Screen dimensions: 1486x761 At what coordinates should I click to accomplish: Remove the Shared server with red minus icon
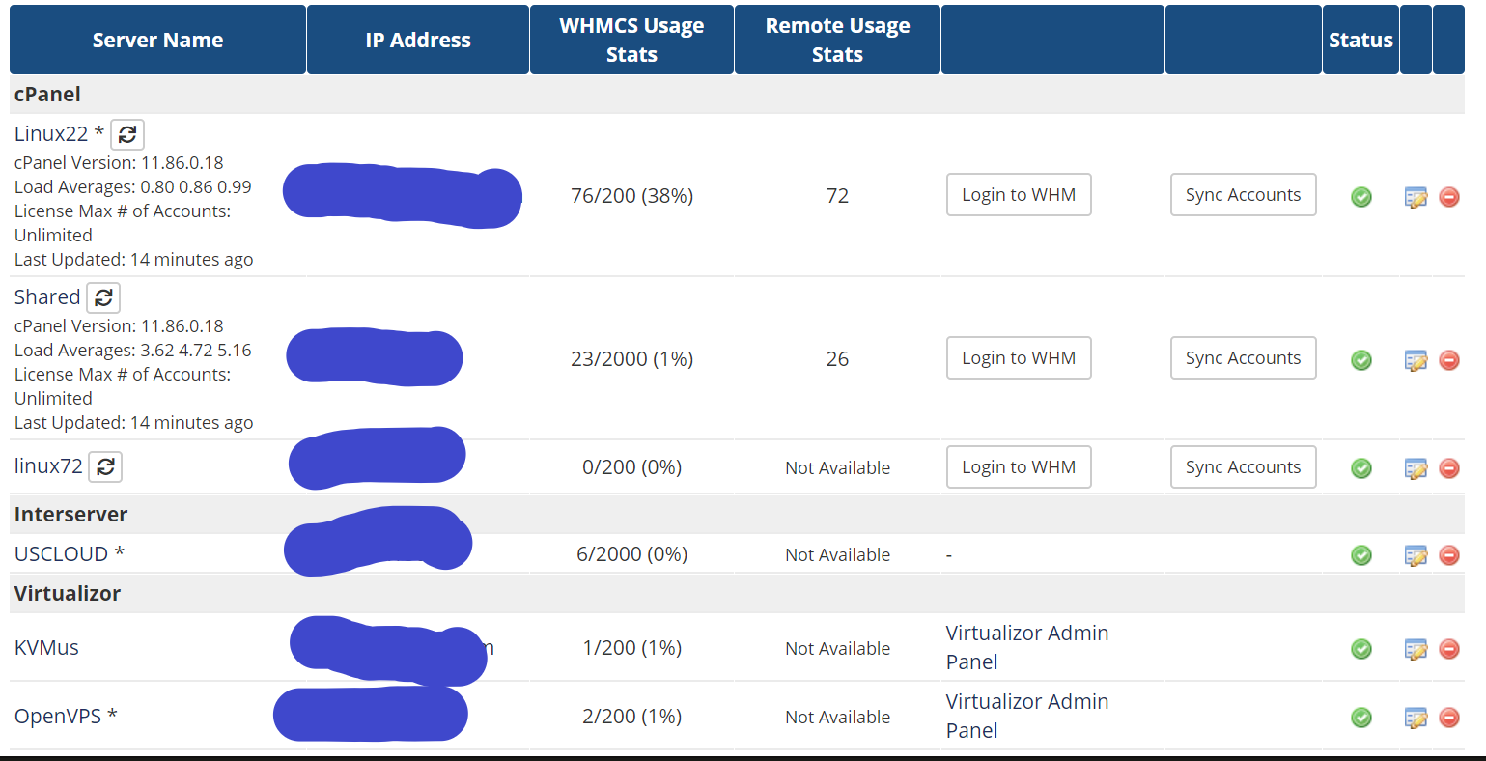pyautogui.click(x=1449, y=359)
